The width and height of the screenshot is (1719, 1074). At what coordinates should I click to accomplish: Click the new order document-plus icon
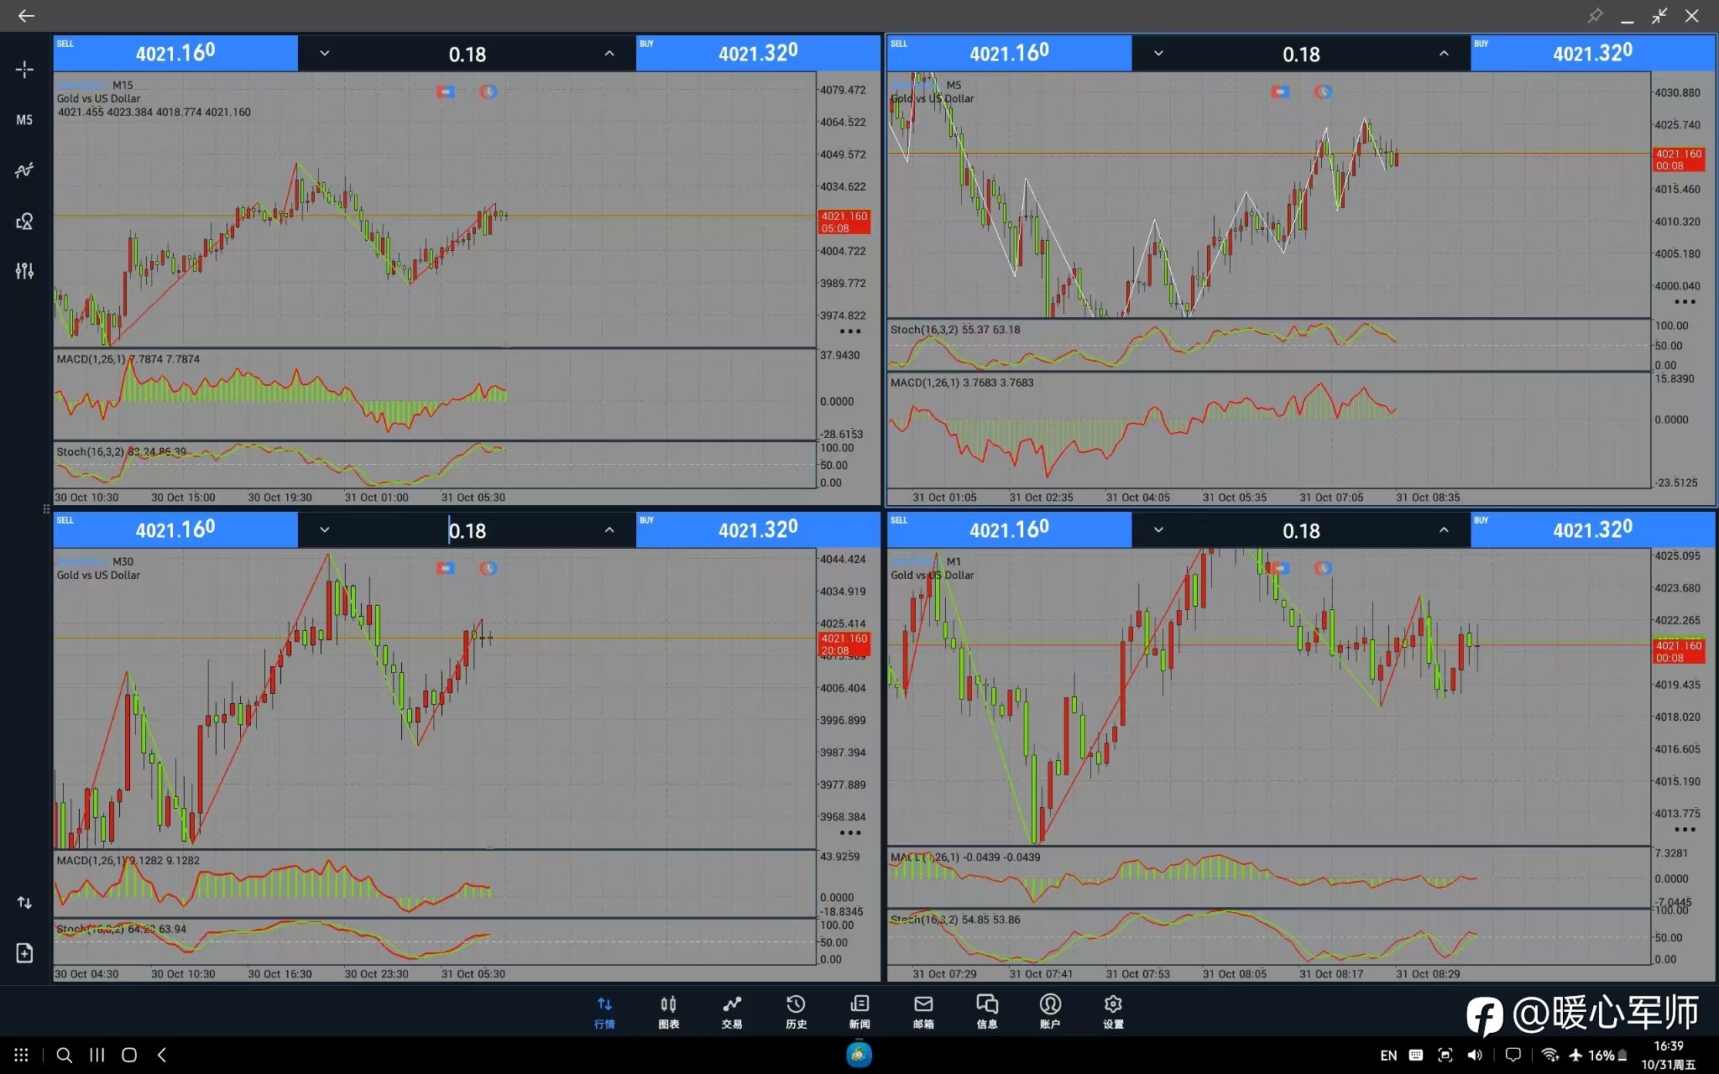[x=24, y=952]
